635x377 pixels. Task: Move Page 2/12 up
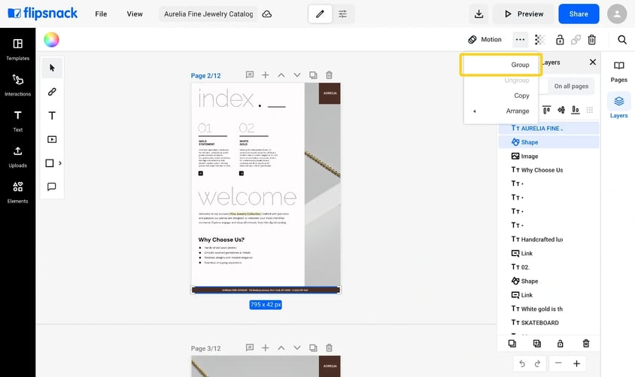tap(281, 75)
